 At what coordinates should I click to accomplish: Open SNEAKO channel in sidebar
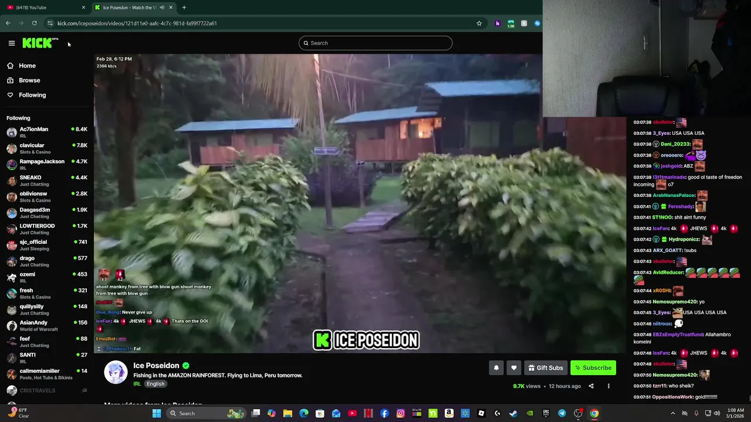pos(47,181)
